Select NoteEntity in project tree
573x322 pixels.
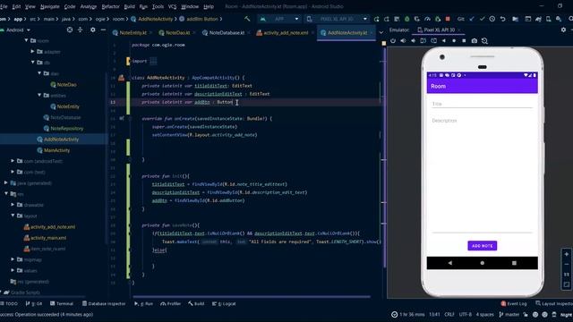(x=65, y=106)
